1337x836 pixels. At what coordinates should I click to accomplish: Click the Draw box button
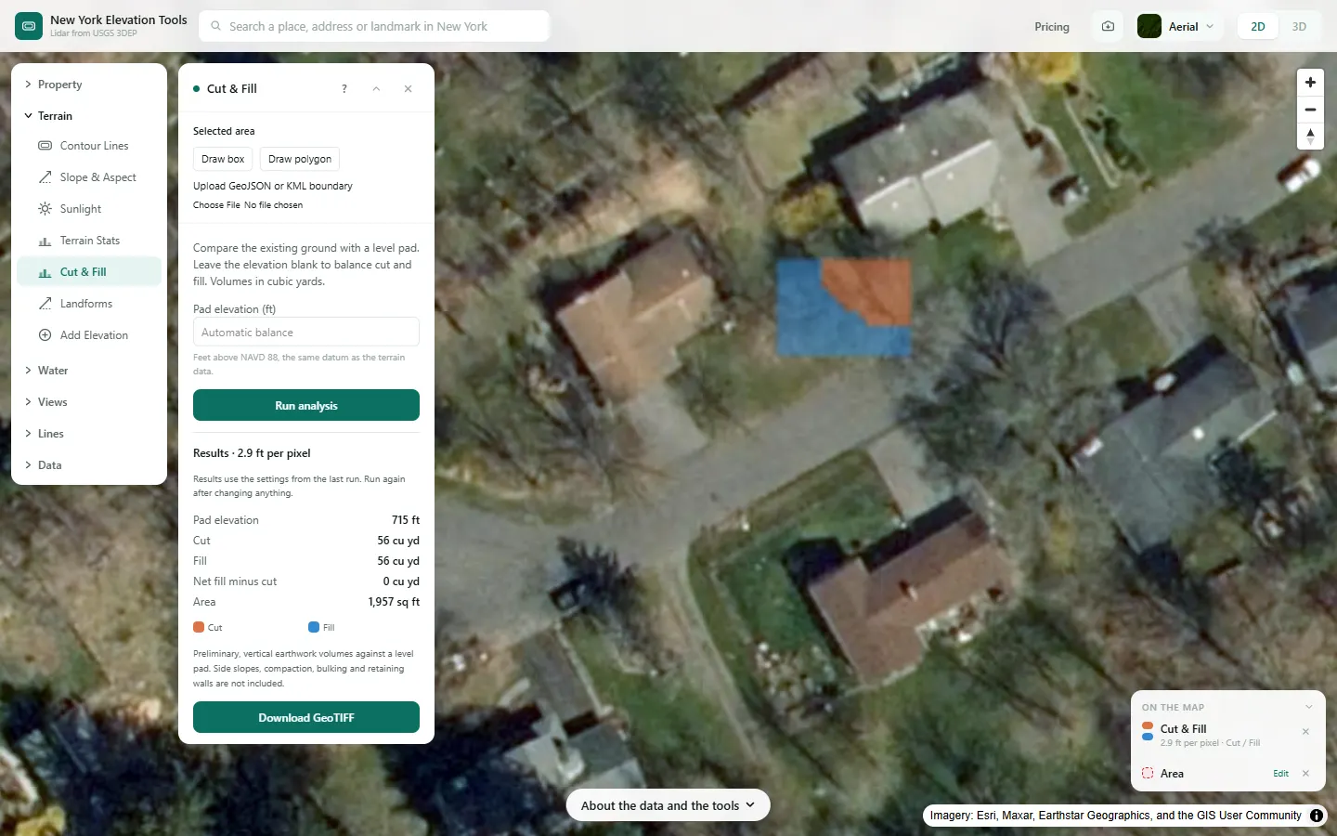[x=223, y=159]
